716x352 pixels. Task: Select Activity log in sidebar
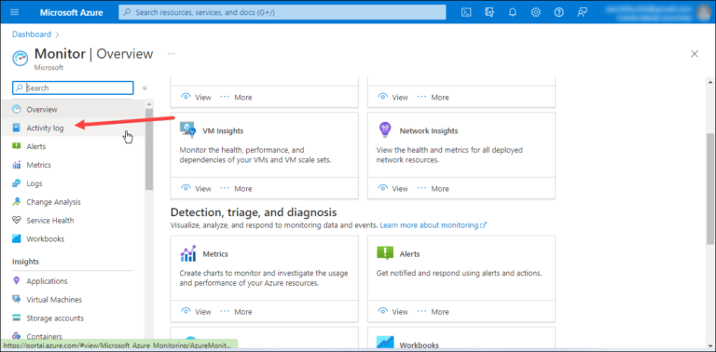point(45,129)
